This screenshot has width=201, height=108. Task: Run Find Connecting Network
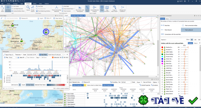coord(56,9)
